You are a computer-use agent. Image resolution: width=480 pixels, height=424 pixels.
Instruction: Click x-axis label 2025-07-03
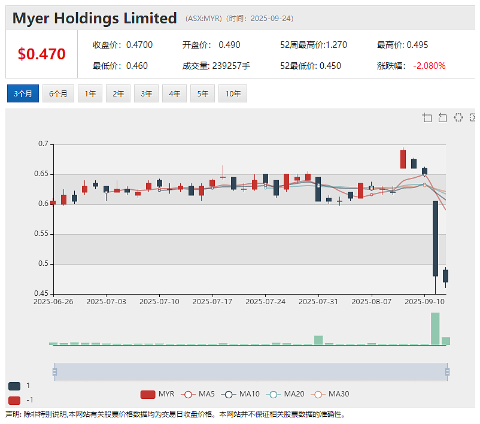[x=106, y=302]
